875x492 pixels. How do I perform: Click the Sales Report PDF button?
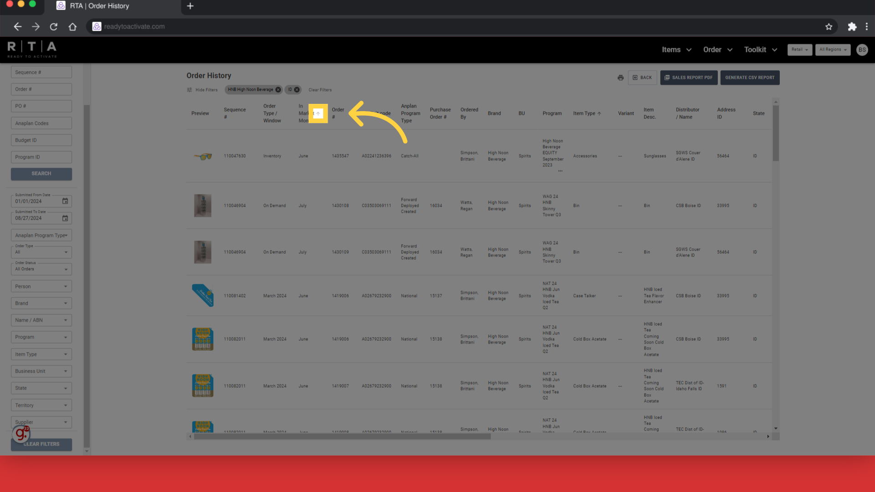(689, 78)
